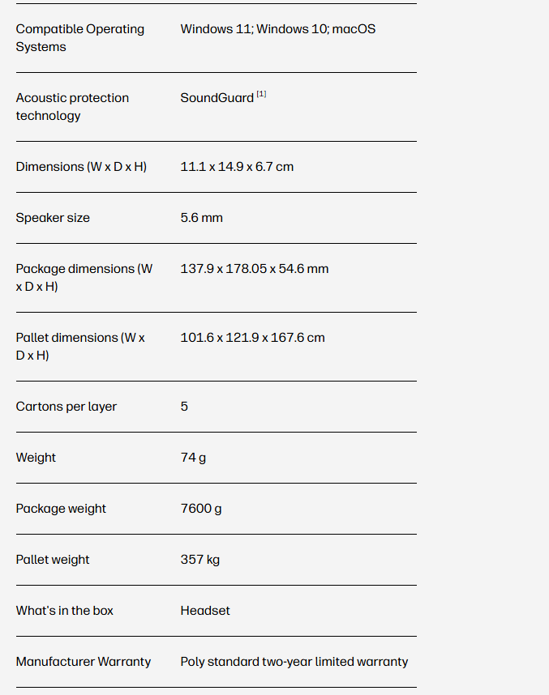Click the Cartons per layer label

click(66, 407)
